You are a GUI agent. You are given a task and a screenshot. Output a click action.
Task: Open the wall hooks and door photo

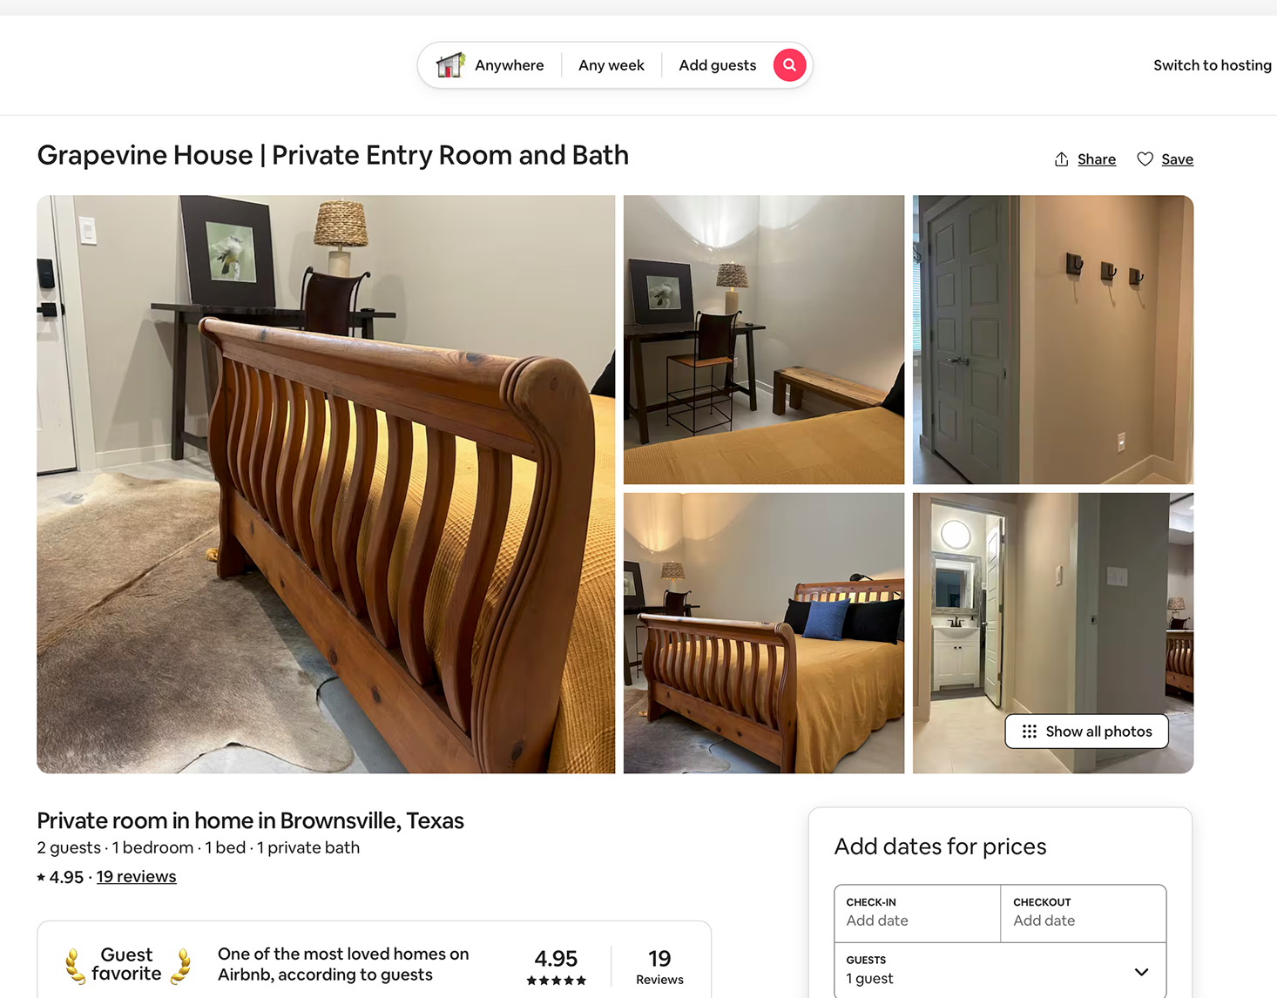click(1053, 340)
